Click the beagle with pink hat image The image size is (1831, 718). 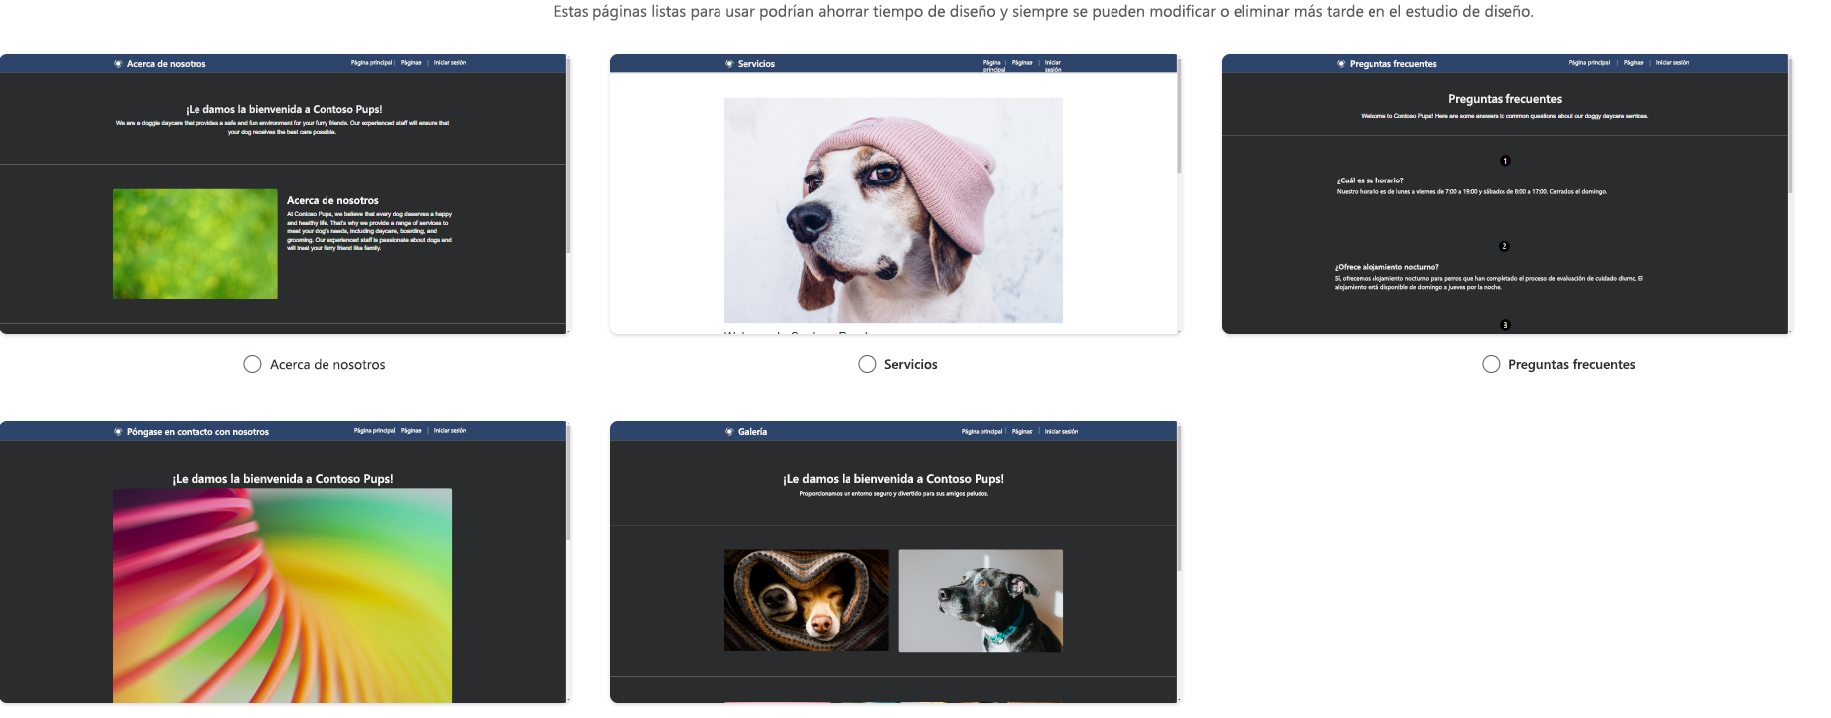tap(893, 210)
